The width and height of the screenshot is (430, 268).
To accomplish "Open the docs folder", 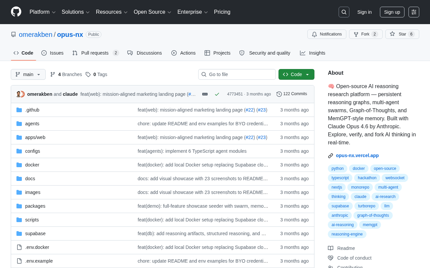I will (30, 179).
